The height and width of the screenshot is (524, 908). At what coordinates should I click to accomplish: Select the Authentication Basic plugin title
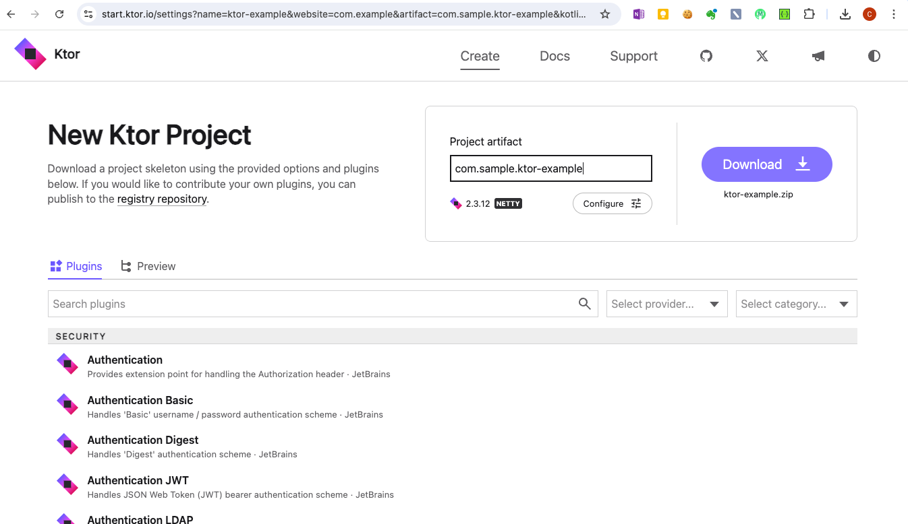[x=140, y=400]
